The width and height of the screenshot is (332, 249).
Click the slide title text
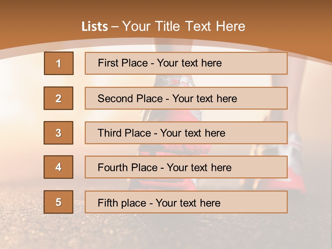(x=163, y=26)
